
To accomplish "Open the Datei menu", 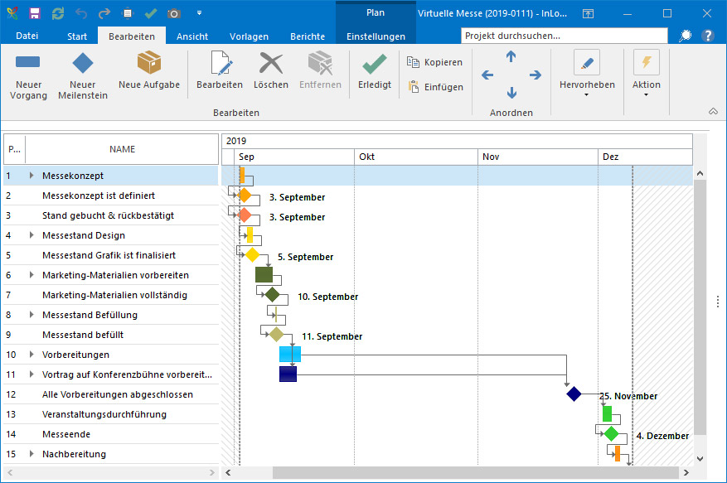I will click(x=27, y=36).
